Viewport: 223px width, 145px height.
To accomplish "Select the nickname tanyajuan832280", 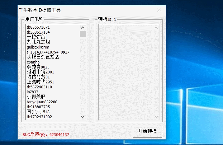I will pos(42,102).
